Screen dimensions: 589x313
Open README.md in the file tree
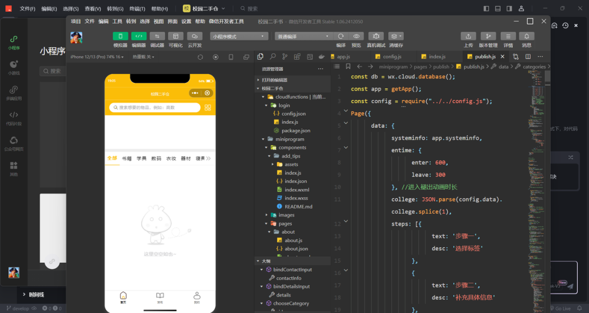point(298,207)
